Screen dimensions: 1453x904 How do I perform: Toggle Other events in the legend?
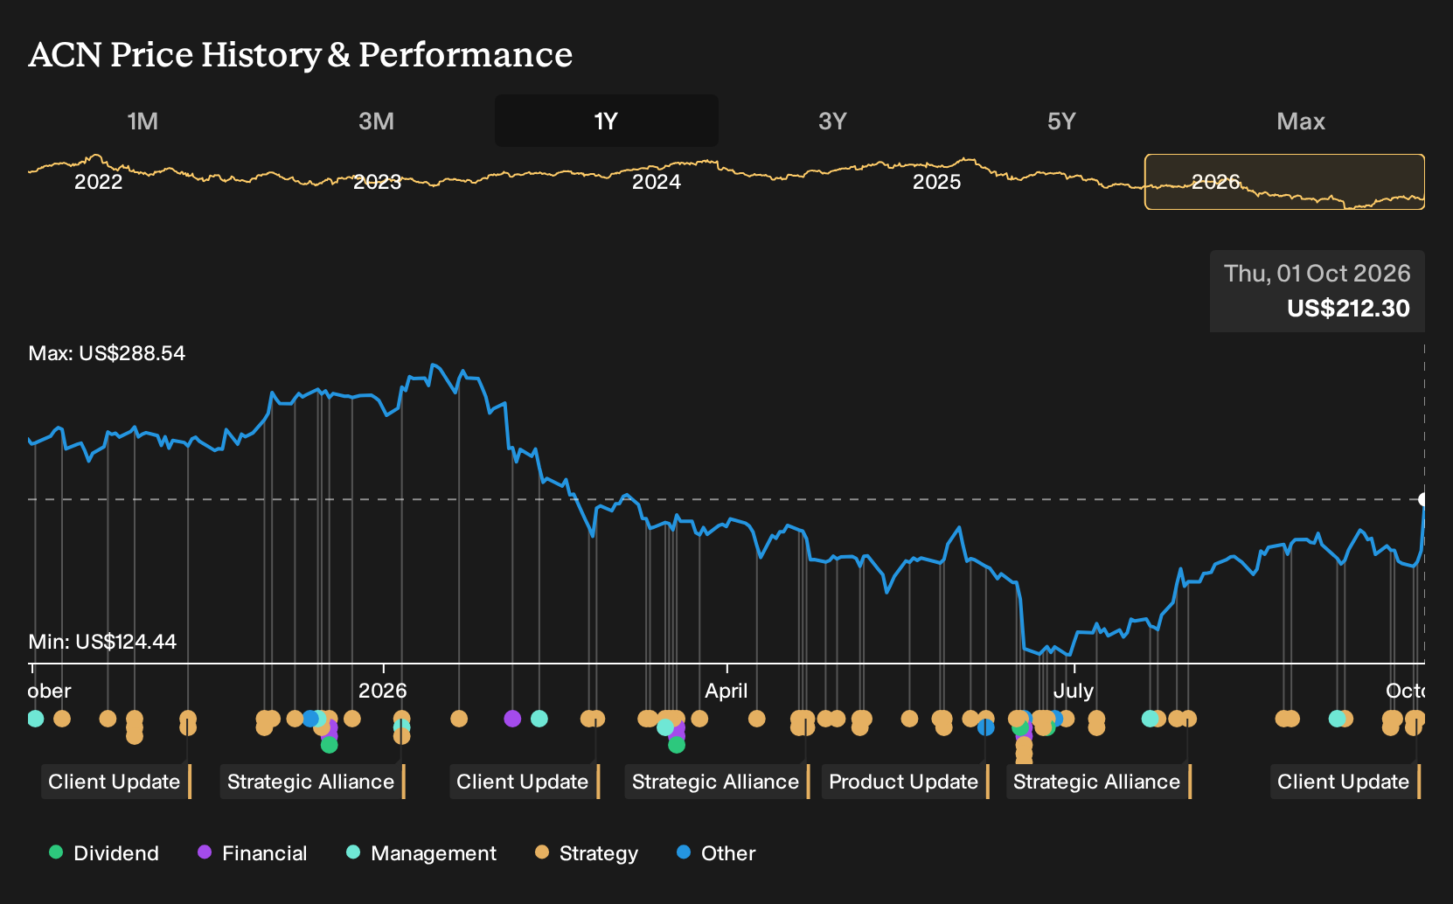(x=716, y=853)
